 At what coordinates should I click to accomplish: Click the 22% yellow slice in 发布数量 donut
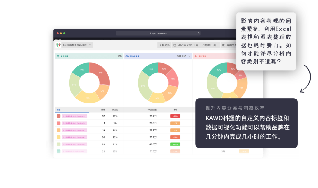[87, 98]
